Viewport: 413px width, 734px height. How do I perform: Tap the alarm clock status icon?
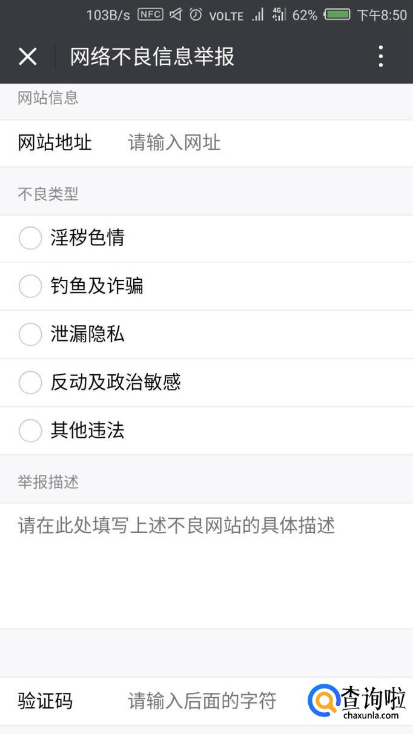196,15
